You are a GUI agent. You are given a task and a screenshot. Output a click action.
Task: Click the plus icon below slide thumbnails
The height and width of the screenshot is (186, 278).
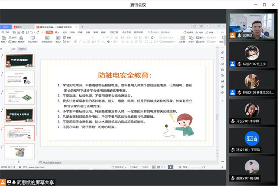18,162
